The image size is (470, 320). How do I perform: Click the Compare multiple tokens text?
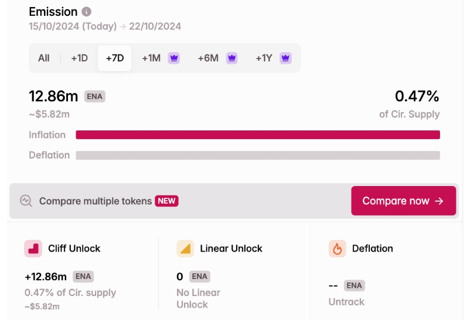click(96, 201)
